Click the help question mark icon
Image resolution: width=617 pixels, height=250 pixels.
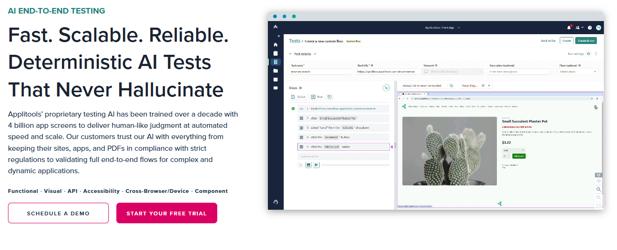point(590,28)
